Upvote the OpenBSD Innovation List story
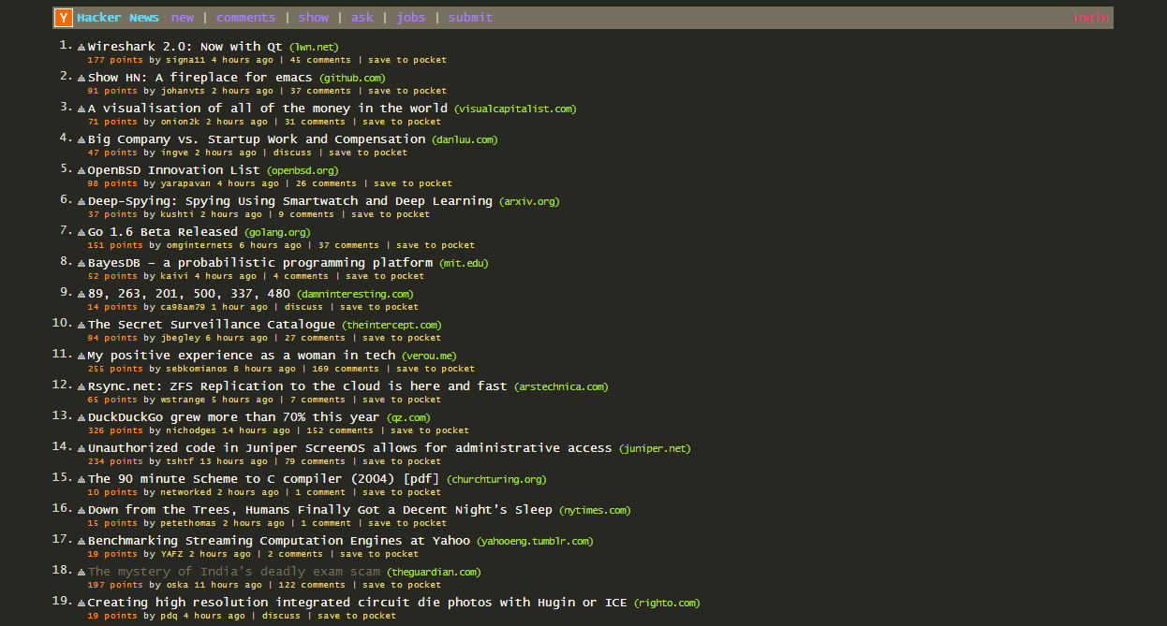Image resolution: width=1167 pixels, height=626 pixels. (x=80, y=168)
